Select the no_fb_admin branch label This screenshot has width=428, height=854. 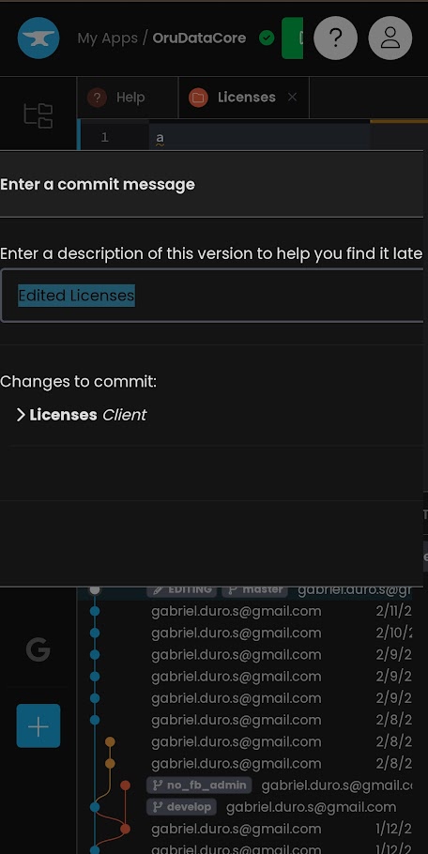(199, 785)
